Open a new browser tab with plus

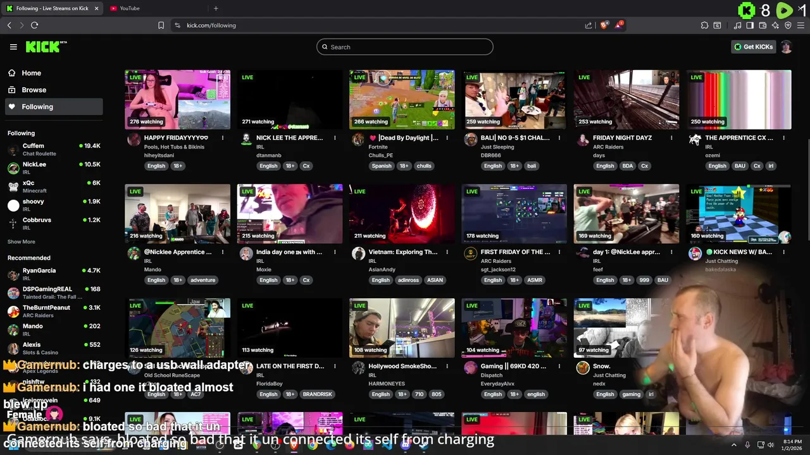[x=216, y=8]
